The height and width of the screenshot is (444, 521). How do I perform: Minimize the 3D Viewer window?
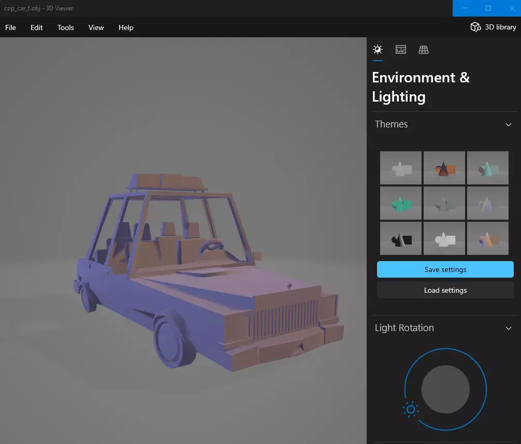click(465, 8)
